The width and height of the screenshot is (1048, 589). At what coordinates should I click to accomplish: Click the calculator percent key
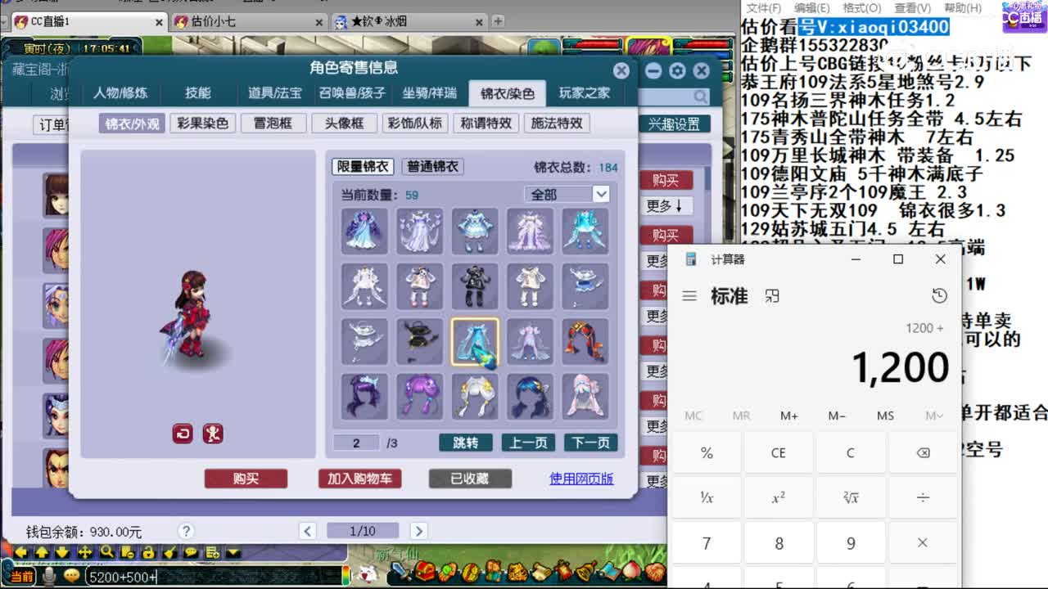pyautogui.click(x=707, y=452)
